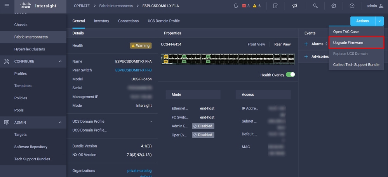Open Chassis in the sidebar
The image size is (388, 177).
tap(33, 25)
